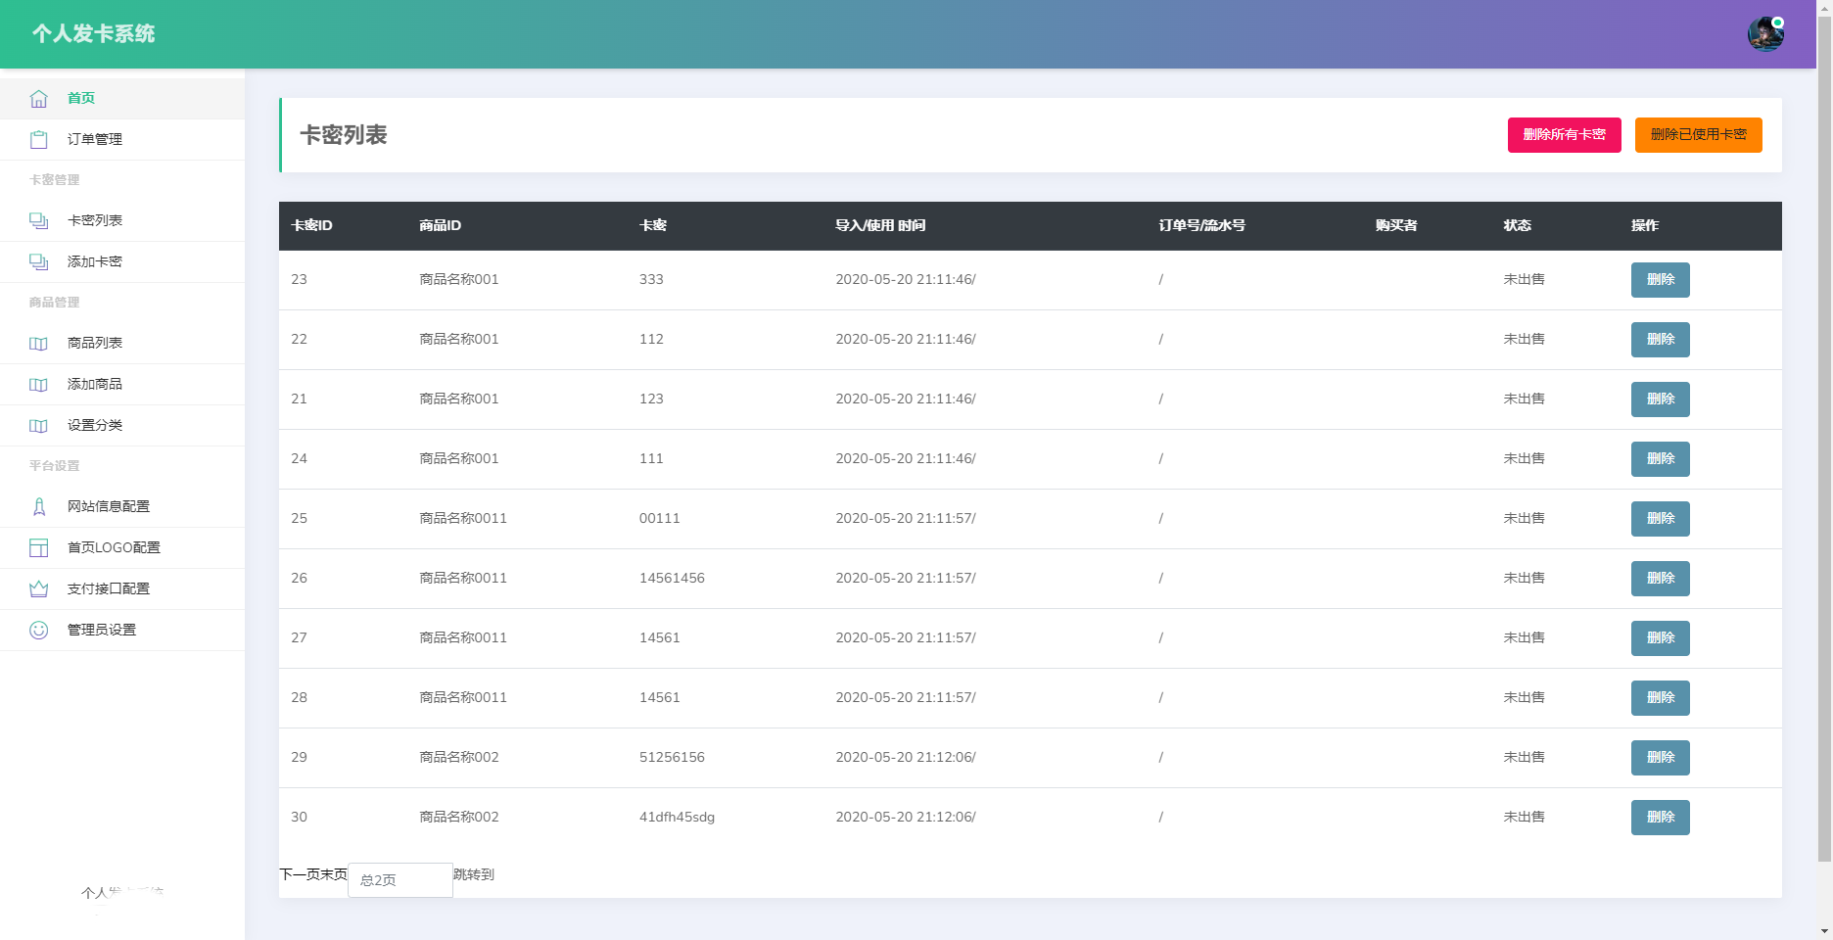
Task: Click the rocket icon for 网站信息配置
Action: [x=38, y=506]
